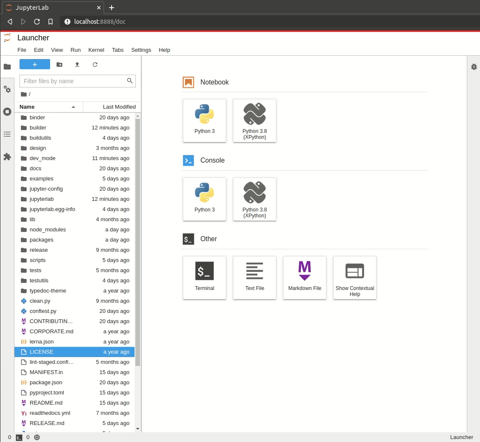Upload files using the upload arrow
This screenshot has width=480, height=442.
click(77, 65)
